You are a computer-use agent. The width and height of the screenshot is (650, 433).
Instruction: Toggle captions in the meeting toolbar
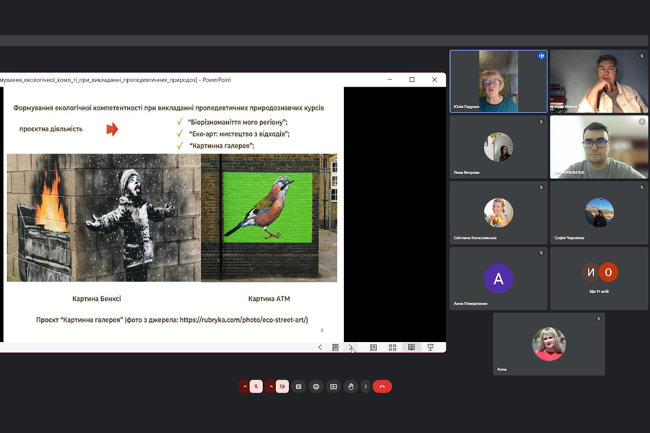click(x=299, y=387)
